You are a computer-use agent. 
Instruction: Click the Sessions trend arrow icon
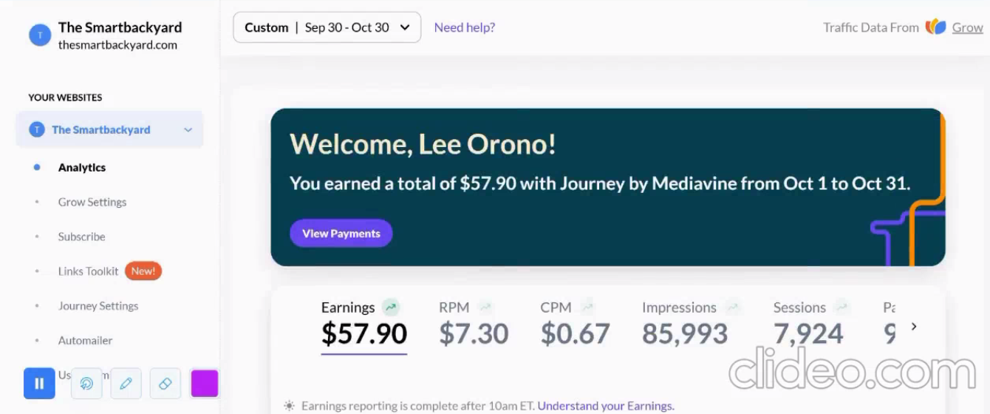pos(841,307)
